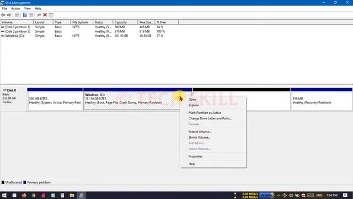The height and width of the screenshot is (199, 353).
Task: Sort by Free Space column header
Action: (146, 22)
